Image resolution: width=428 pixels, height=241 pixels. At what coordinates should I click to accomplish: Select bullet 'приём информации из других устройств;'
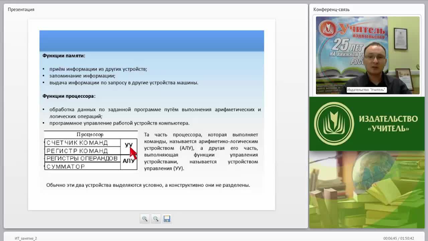98,69
